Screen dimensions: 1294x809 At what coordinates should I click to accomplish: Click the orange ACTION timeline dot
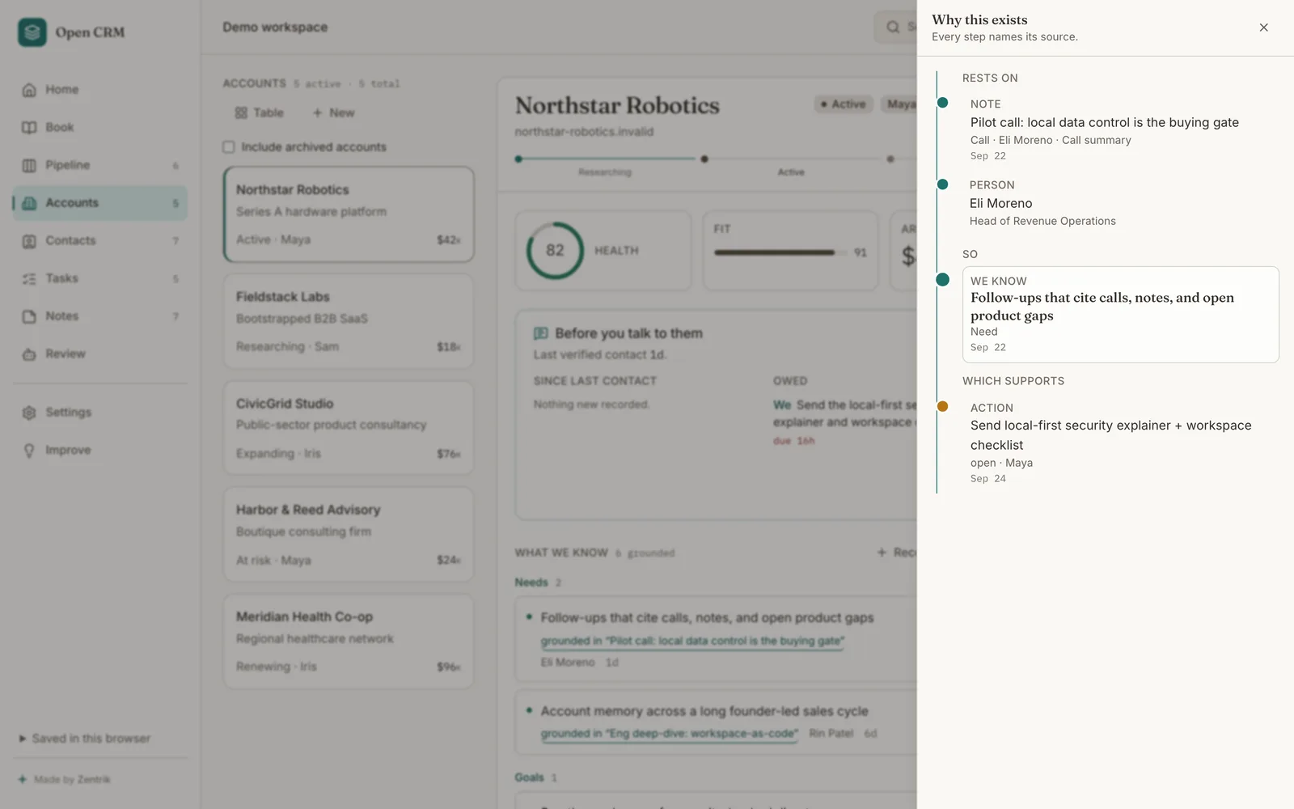pos(942,407)
